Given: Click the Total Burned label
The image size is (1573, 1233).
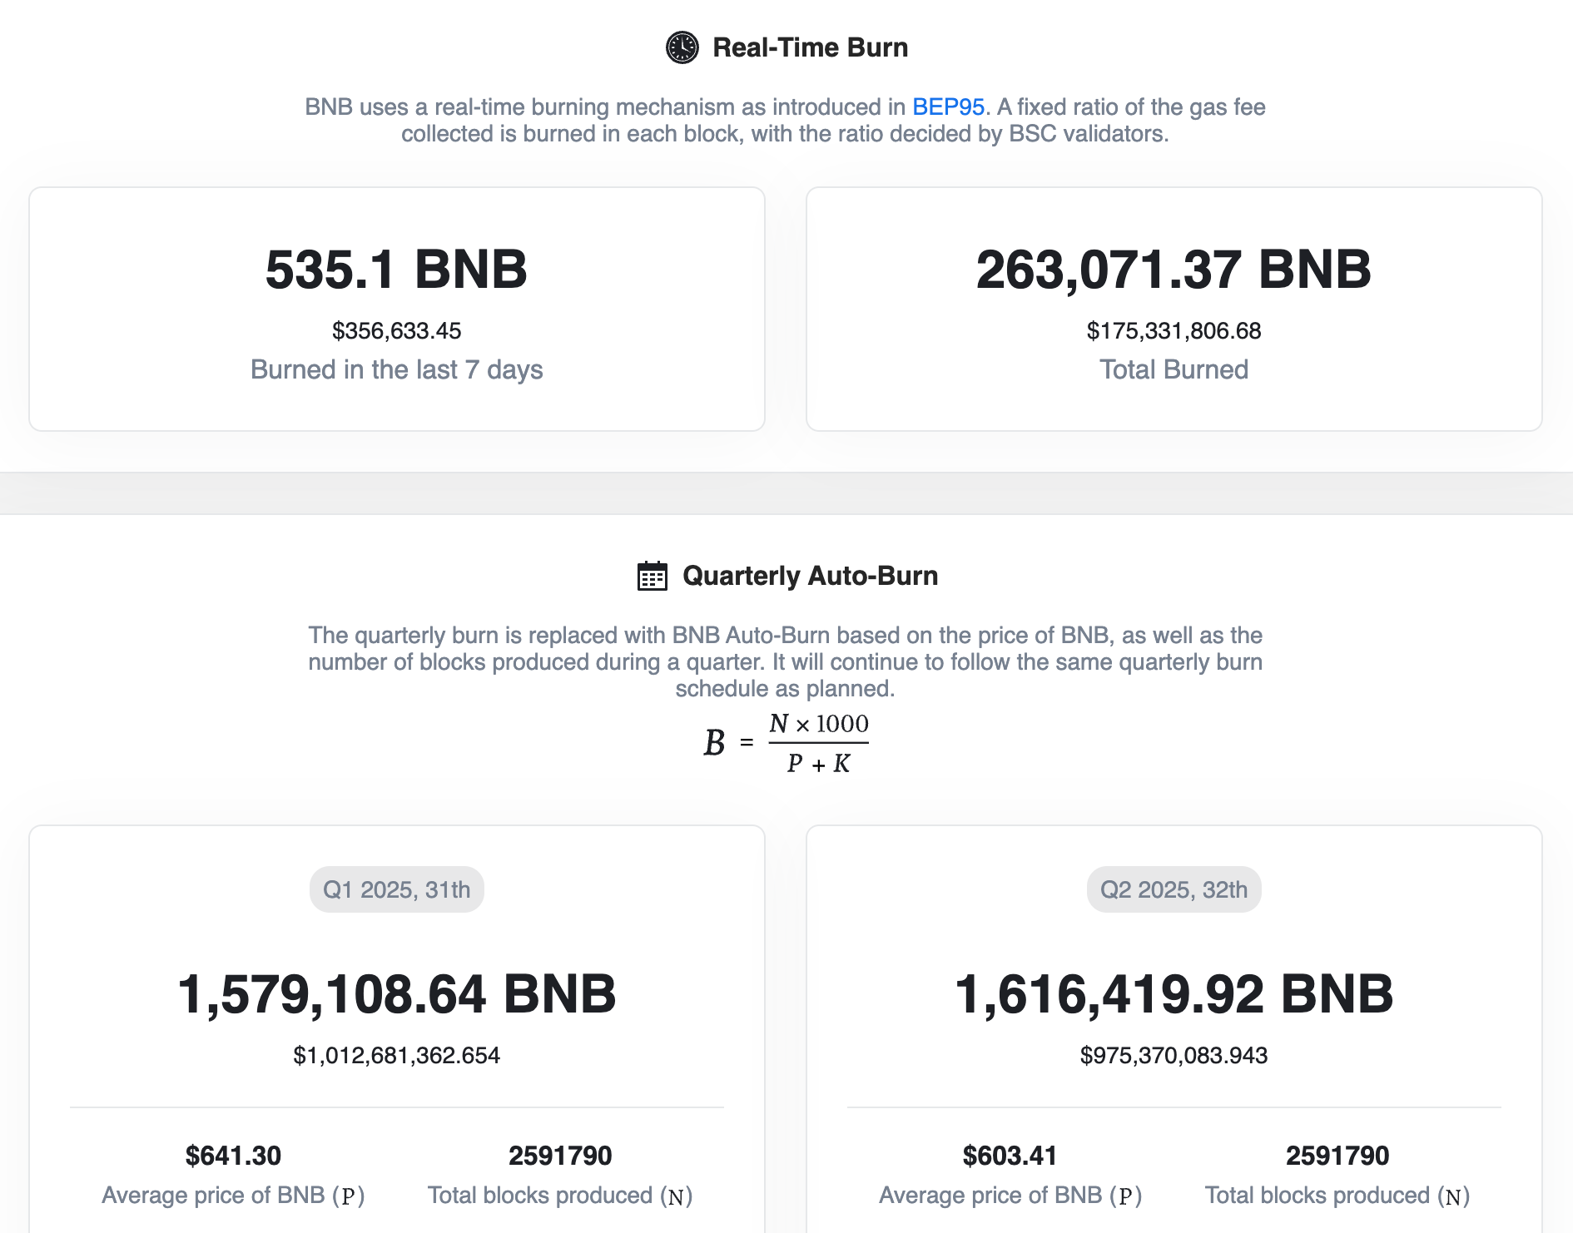Looking at the screenshot, I should click(1174, 369).
